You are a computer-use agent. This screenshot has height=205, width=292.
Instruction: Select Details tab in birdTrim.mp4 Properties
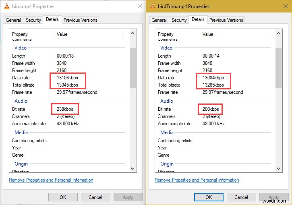198,19
